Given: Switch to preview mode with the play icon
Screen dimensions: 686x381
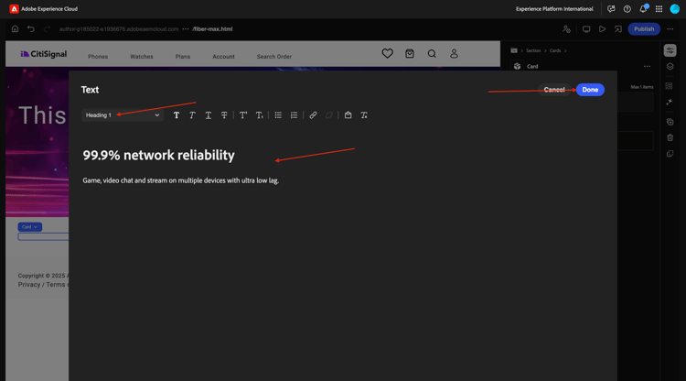Looking at the screenshot, I should (603, 29).
